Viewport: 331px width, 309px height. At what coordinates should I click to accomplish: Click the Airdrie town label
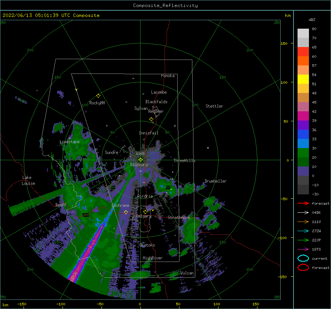[x=145, y=196]
